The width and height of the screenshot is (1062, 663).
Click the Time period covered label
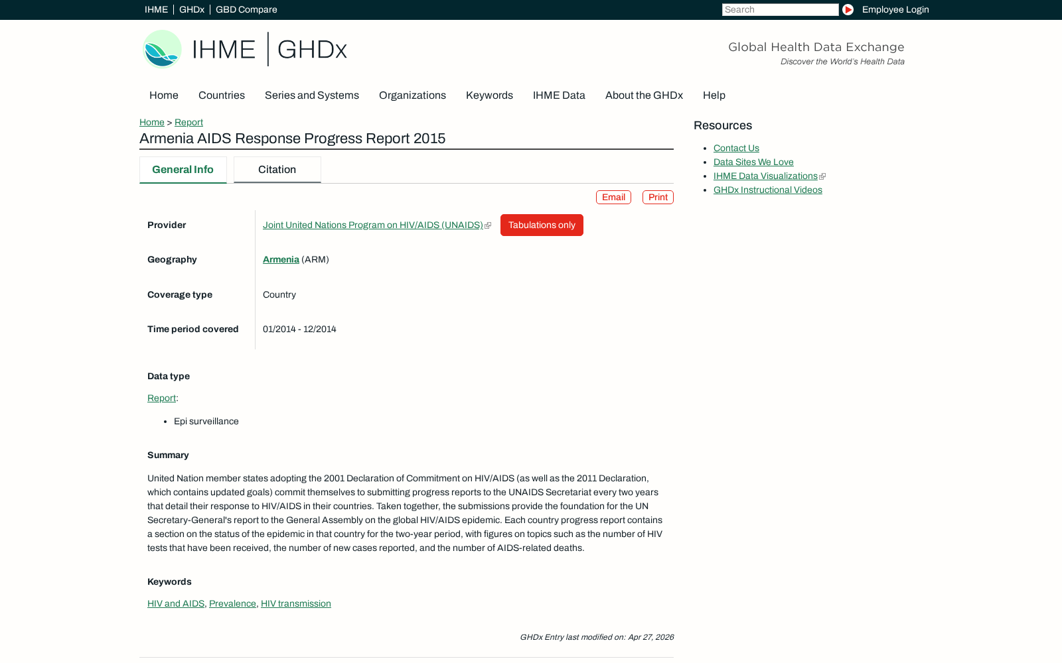[x=192, y=330]
